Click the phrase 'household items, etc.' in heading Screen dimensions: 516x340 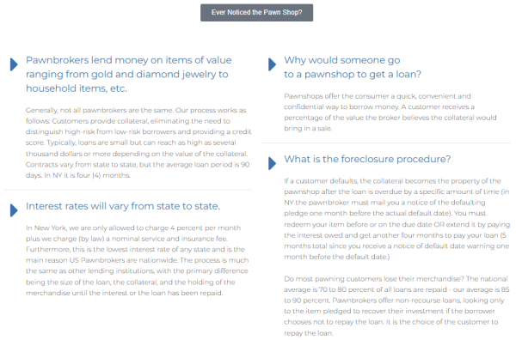tap(77, 88)
